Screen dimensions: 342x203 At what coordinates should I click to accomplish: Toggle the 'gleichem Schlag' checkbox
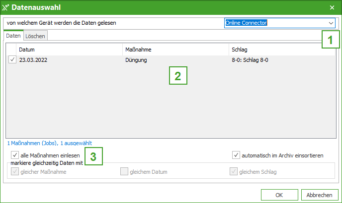click(234, 172)
